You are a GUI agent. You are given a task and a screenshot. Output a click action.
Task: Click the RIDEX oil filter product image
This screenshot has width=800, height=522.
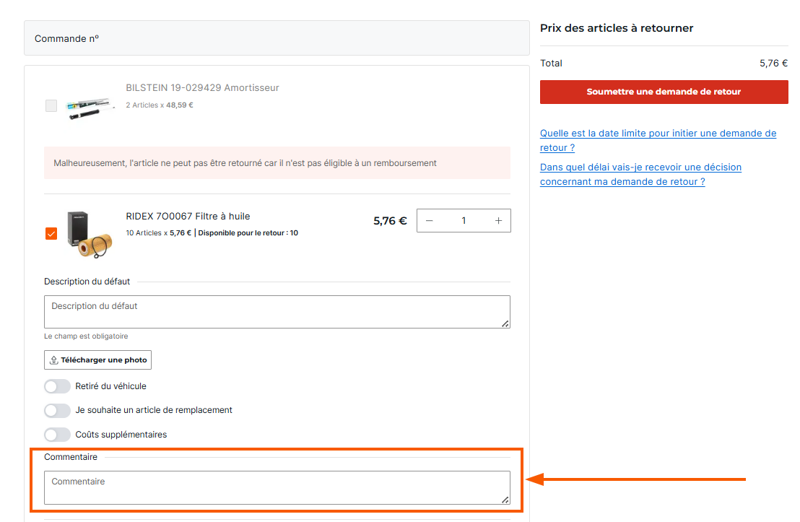pos(90,234)
